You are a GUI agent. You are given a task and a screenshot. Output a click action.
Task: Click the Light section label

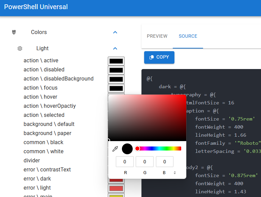42,48
